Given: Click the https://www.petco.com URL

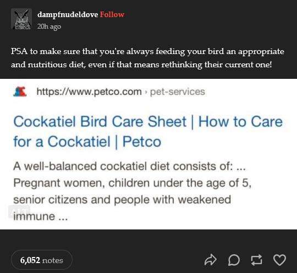Looking at the screenshot, I should click(x=89, y=92).
